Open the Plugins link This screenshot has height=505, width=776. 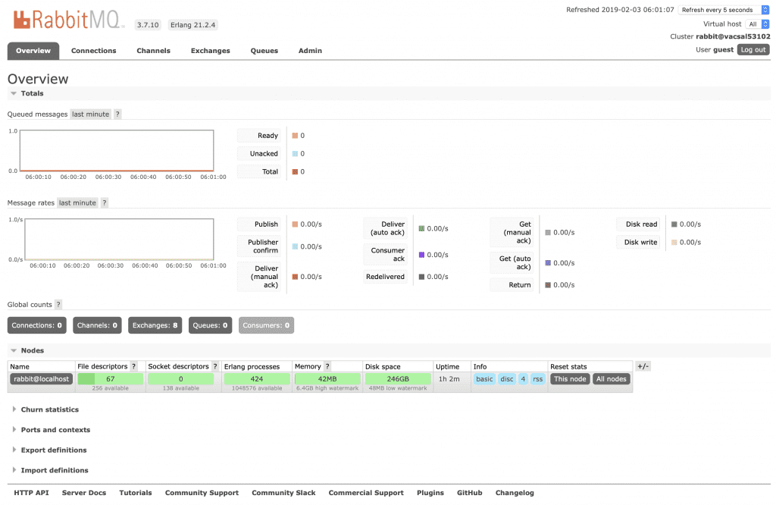coord(430,493)
